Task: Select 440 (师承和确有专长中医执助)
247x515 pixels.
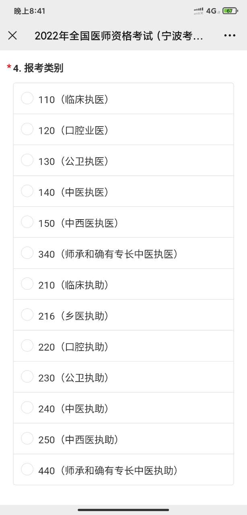Action: (27, 469)
